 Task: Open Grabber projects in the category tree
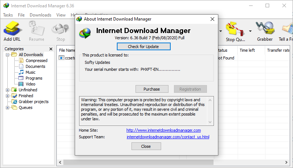point(34,102)
